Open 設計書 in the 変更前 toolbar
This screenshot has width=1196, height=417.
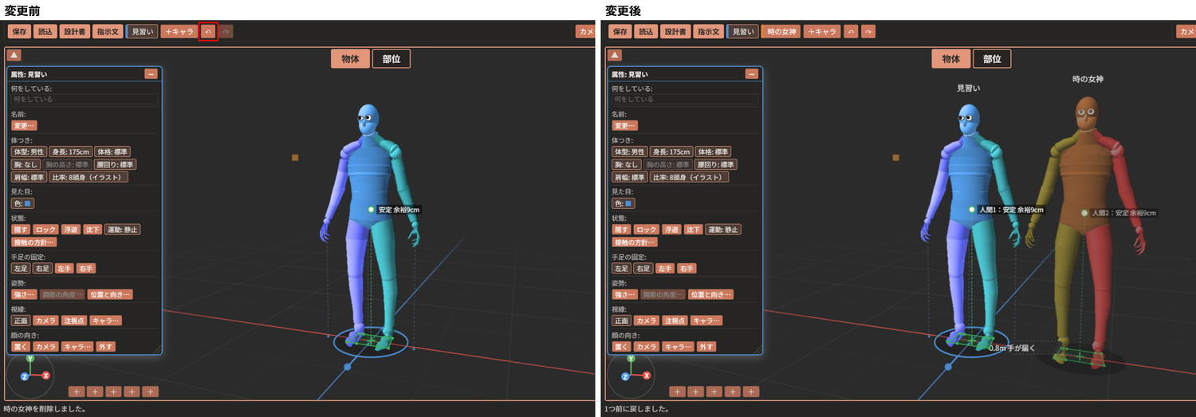75,32
